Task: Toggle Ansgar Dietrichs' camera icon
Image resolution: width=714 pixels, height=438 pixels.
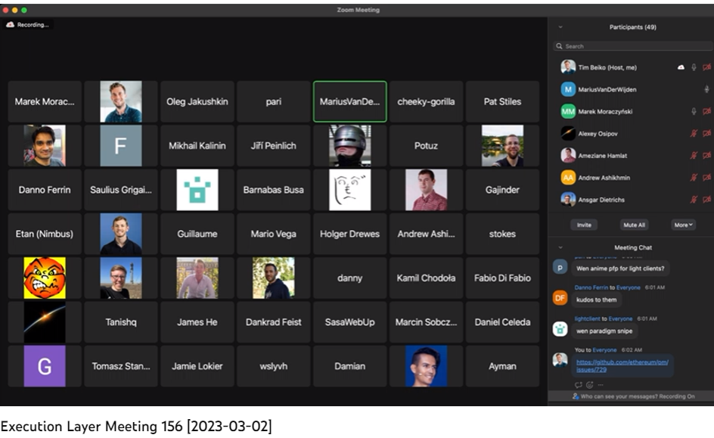Action: pyautogui.click(x=706, y=200)
